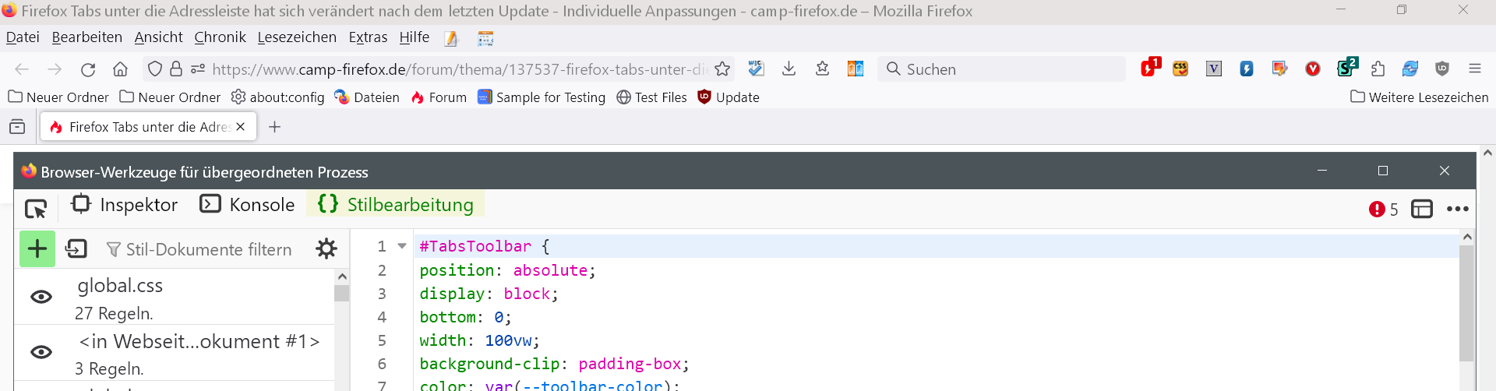Reload the current page

click(x=88, y=69)
